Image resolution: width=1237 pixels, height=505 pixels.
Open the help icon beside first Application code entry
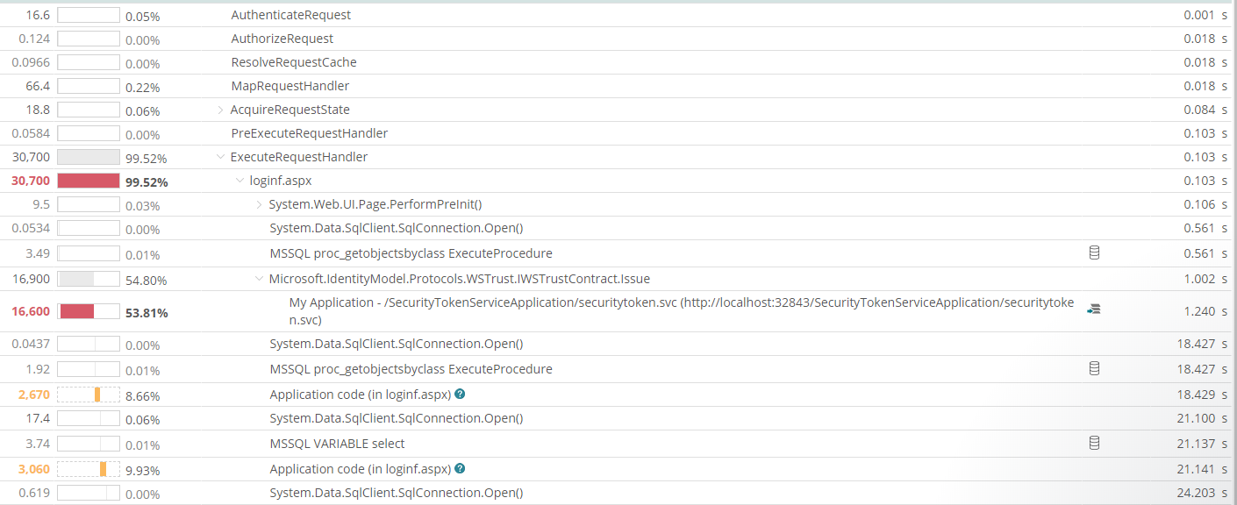click(x=460, y=394)
